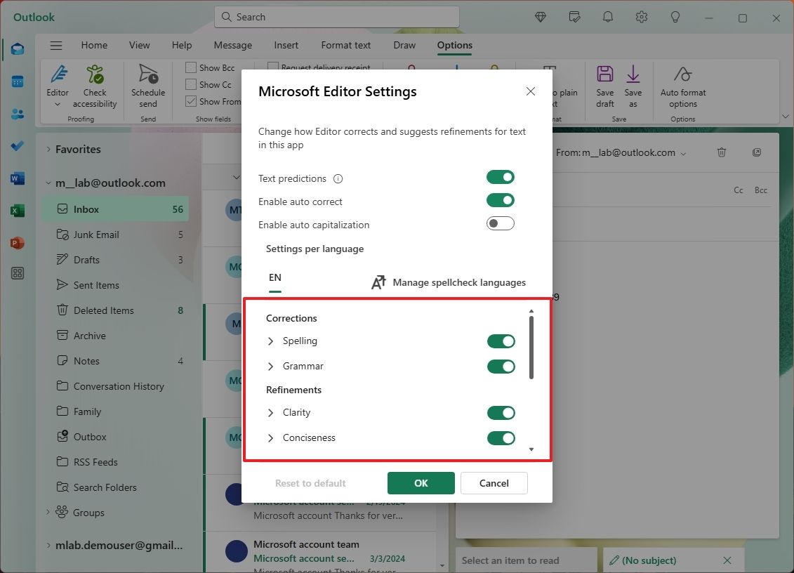794x573 pixels.
Task: Enable auto capitalization
Action: click(x=500, y=225)
